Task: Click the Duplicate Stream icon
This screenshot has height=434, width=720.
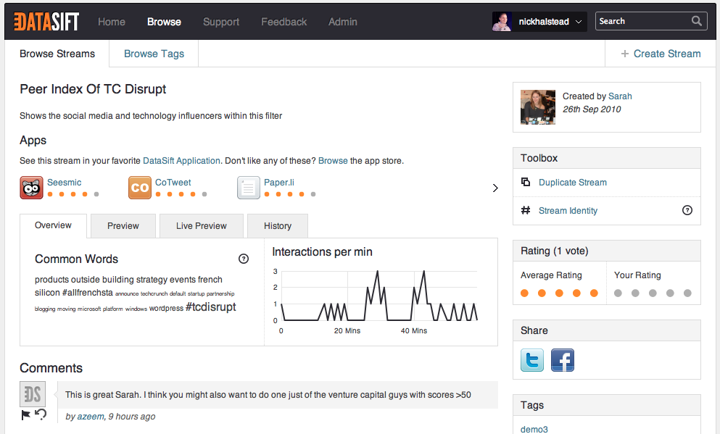Action: click(525, 182)
